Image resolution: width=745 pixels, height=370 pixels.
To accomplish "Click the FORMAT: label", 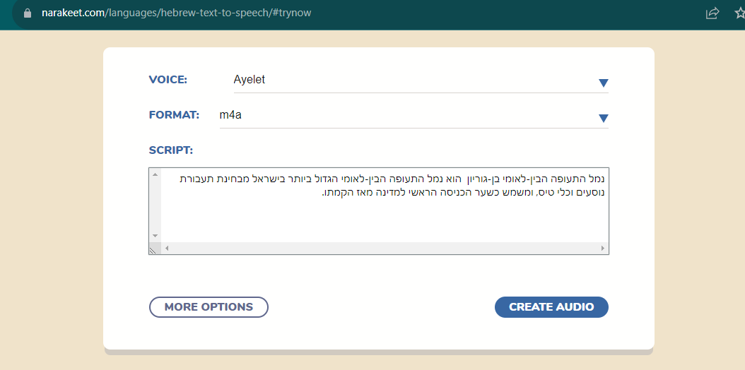I will (x=174, y=115).
